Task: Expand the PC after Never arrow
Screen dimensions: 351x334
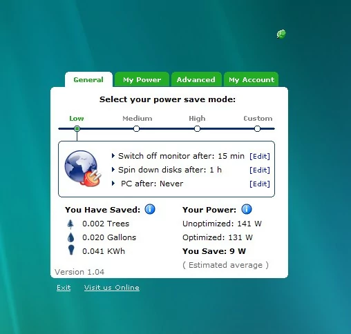Action: pos(113,184)
